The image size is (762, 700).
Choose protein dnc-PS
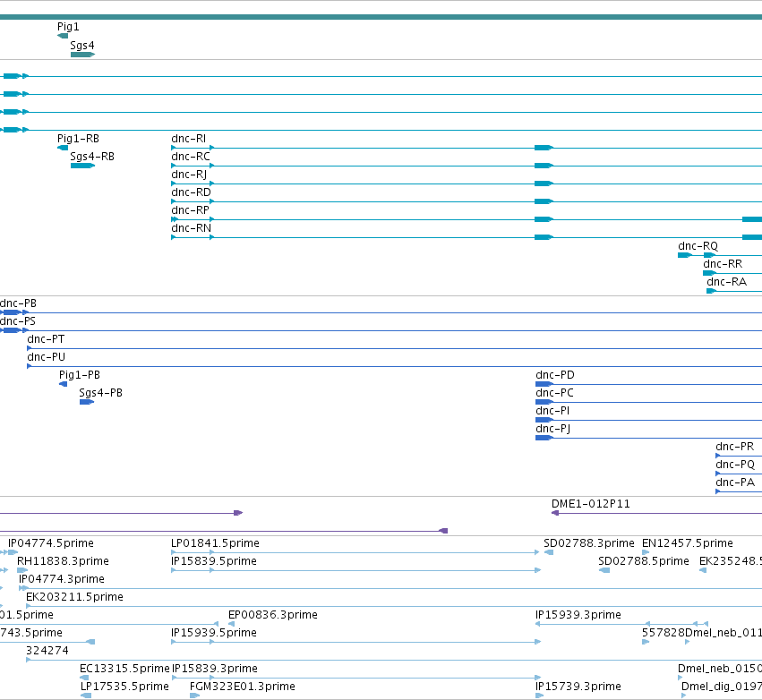18,321
